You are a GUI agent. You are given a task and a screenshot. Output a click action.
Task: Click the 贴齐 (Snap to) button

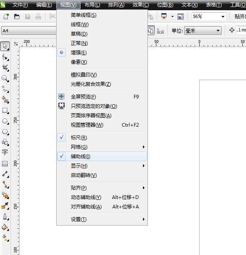coord(239,16)
